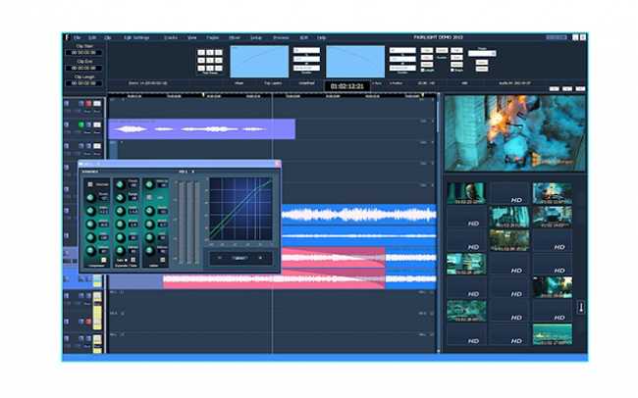Click the vertical scrollbar beside the timeline
Image resolution: width=638 pixels, height=398 pixels.
point(438,223)
